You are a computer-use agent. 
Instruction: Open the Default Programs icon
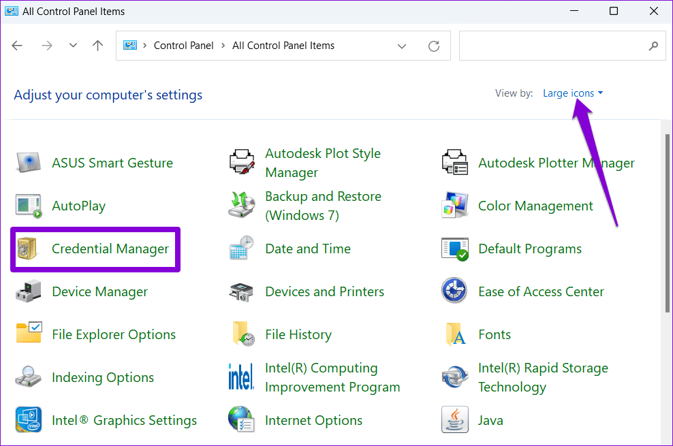coord(454,249)
